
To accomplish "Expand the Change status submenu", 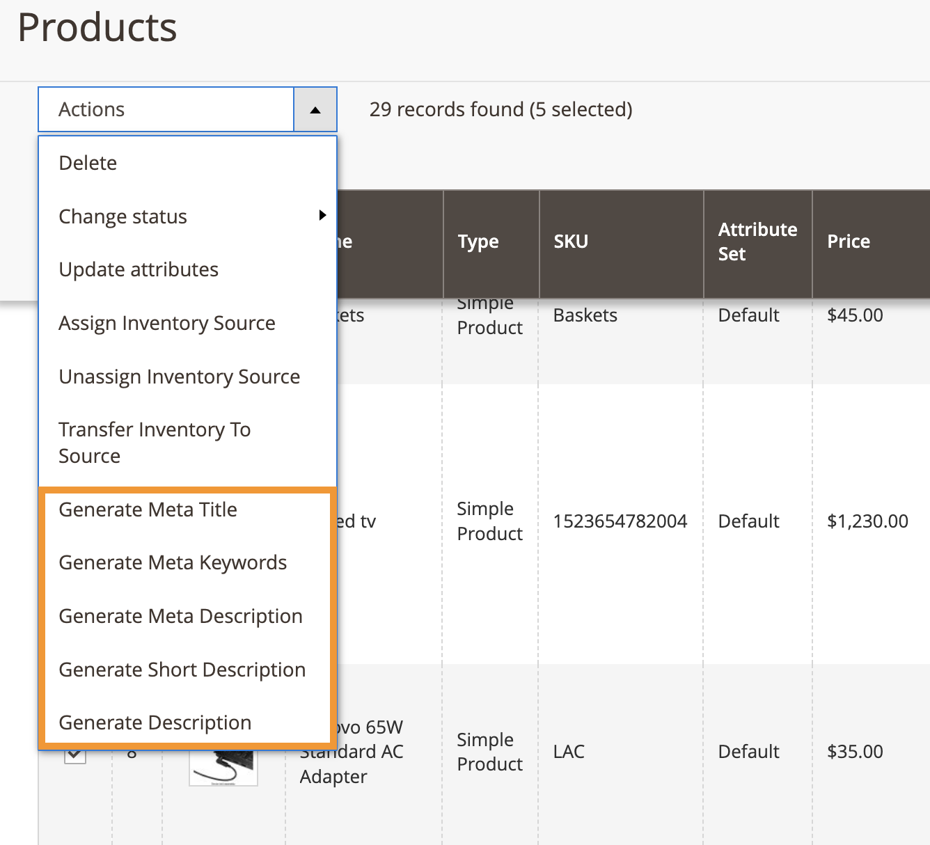I will tap(123, 216).
